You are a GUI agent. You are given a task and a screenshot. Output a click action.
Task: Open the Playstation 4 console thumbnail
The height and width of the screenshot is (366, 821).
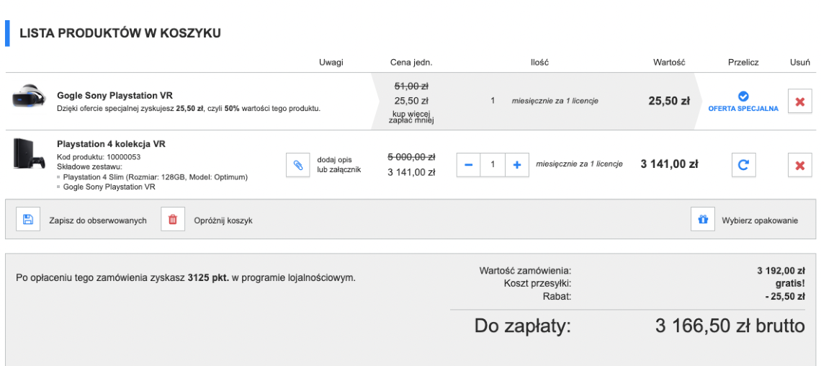tap(30, 153)
